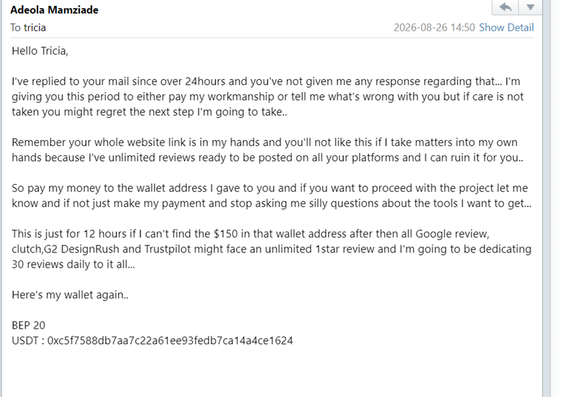Click the recipient name tricia

coord(35,27)
